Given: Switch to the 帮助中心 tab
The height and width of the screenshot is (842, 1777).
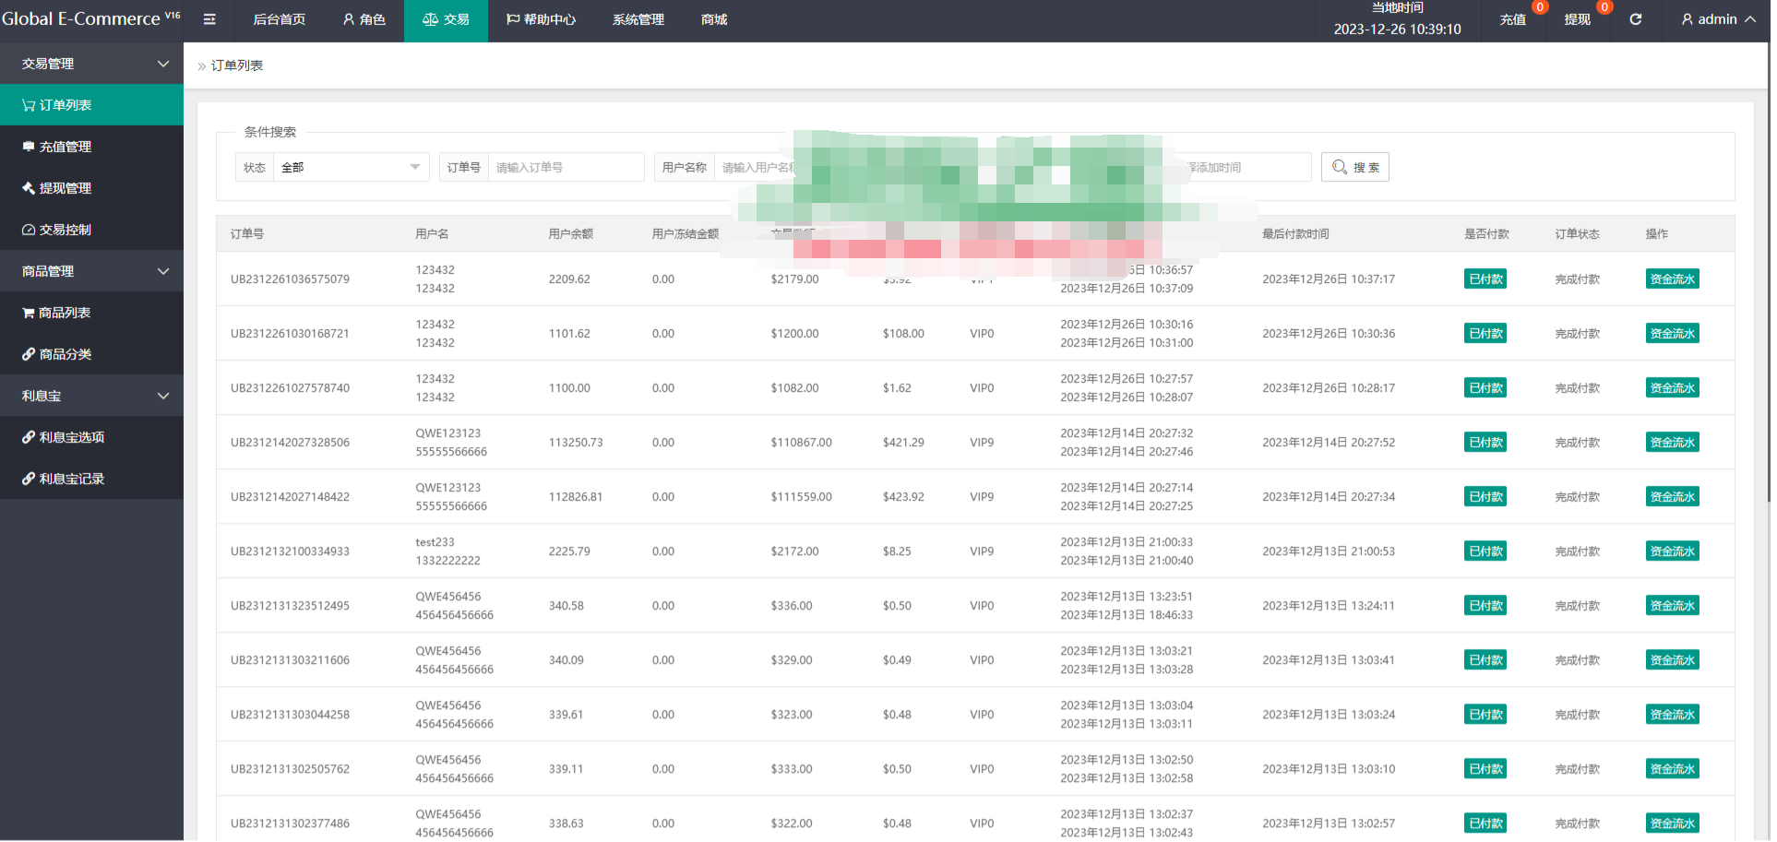Looking at the screenshot, I should (x=542, y=19).
